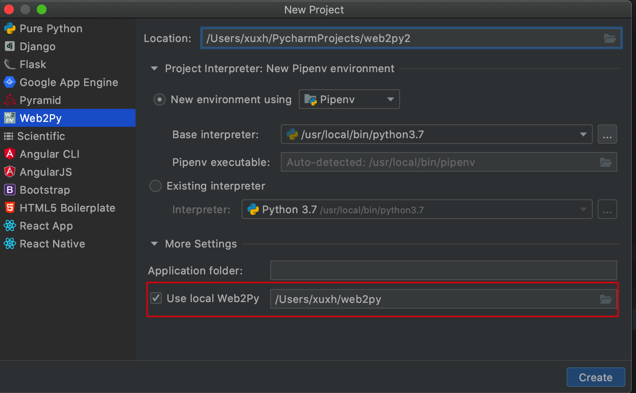Choose Google App Engine project type
The width and height of the screenshot is (636, 393).
(68, 82)
